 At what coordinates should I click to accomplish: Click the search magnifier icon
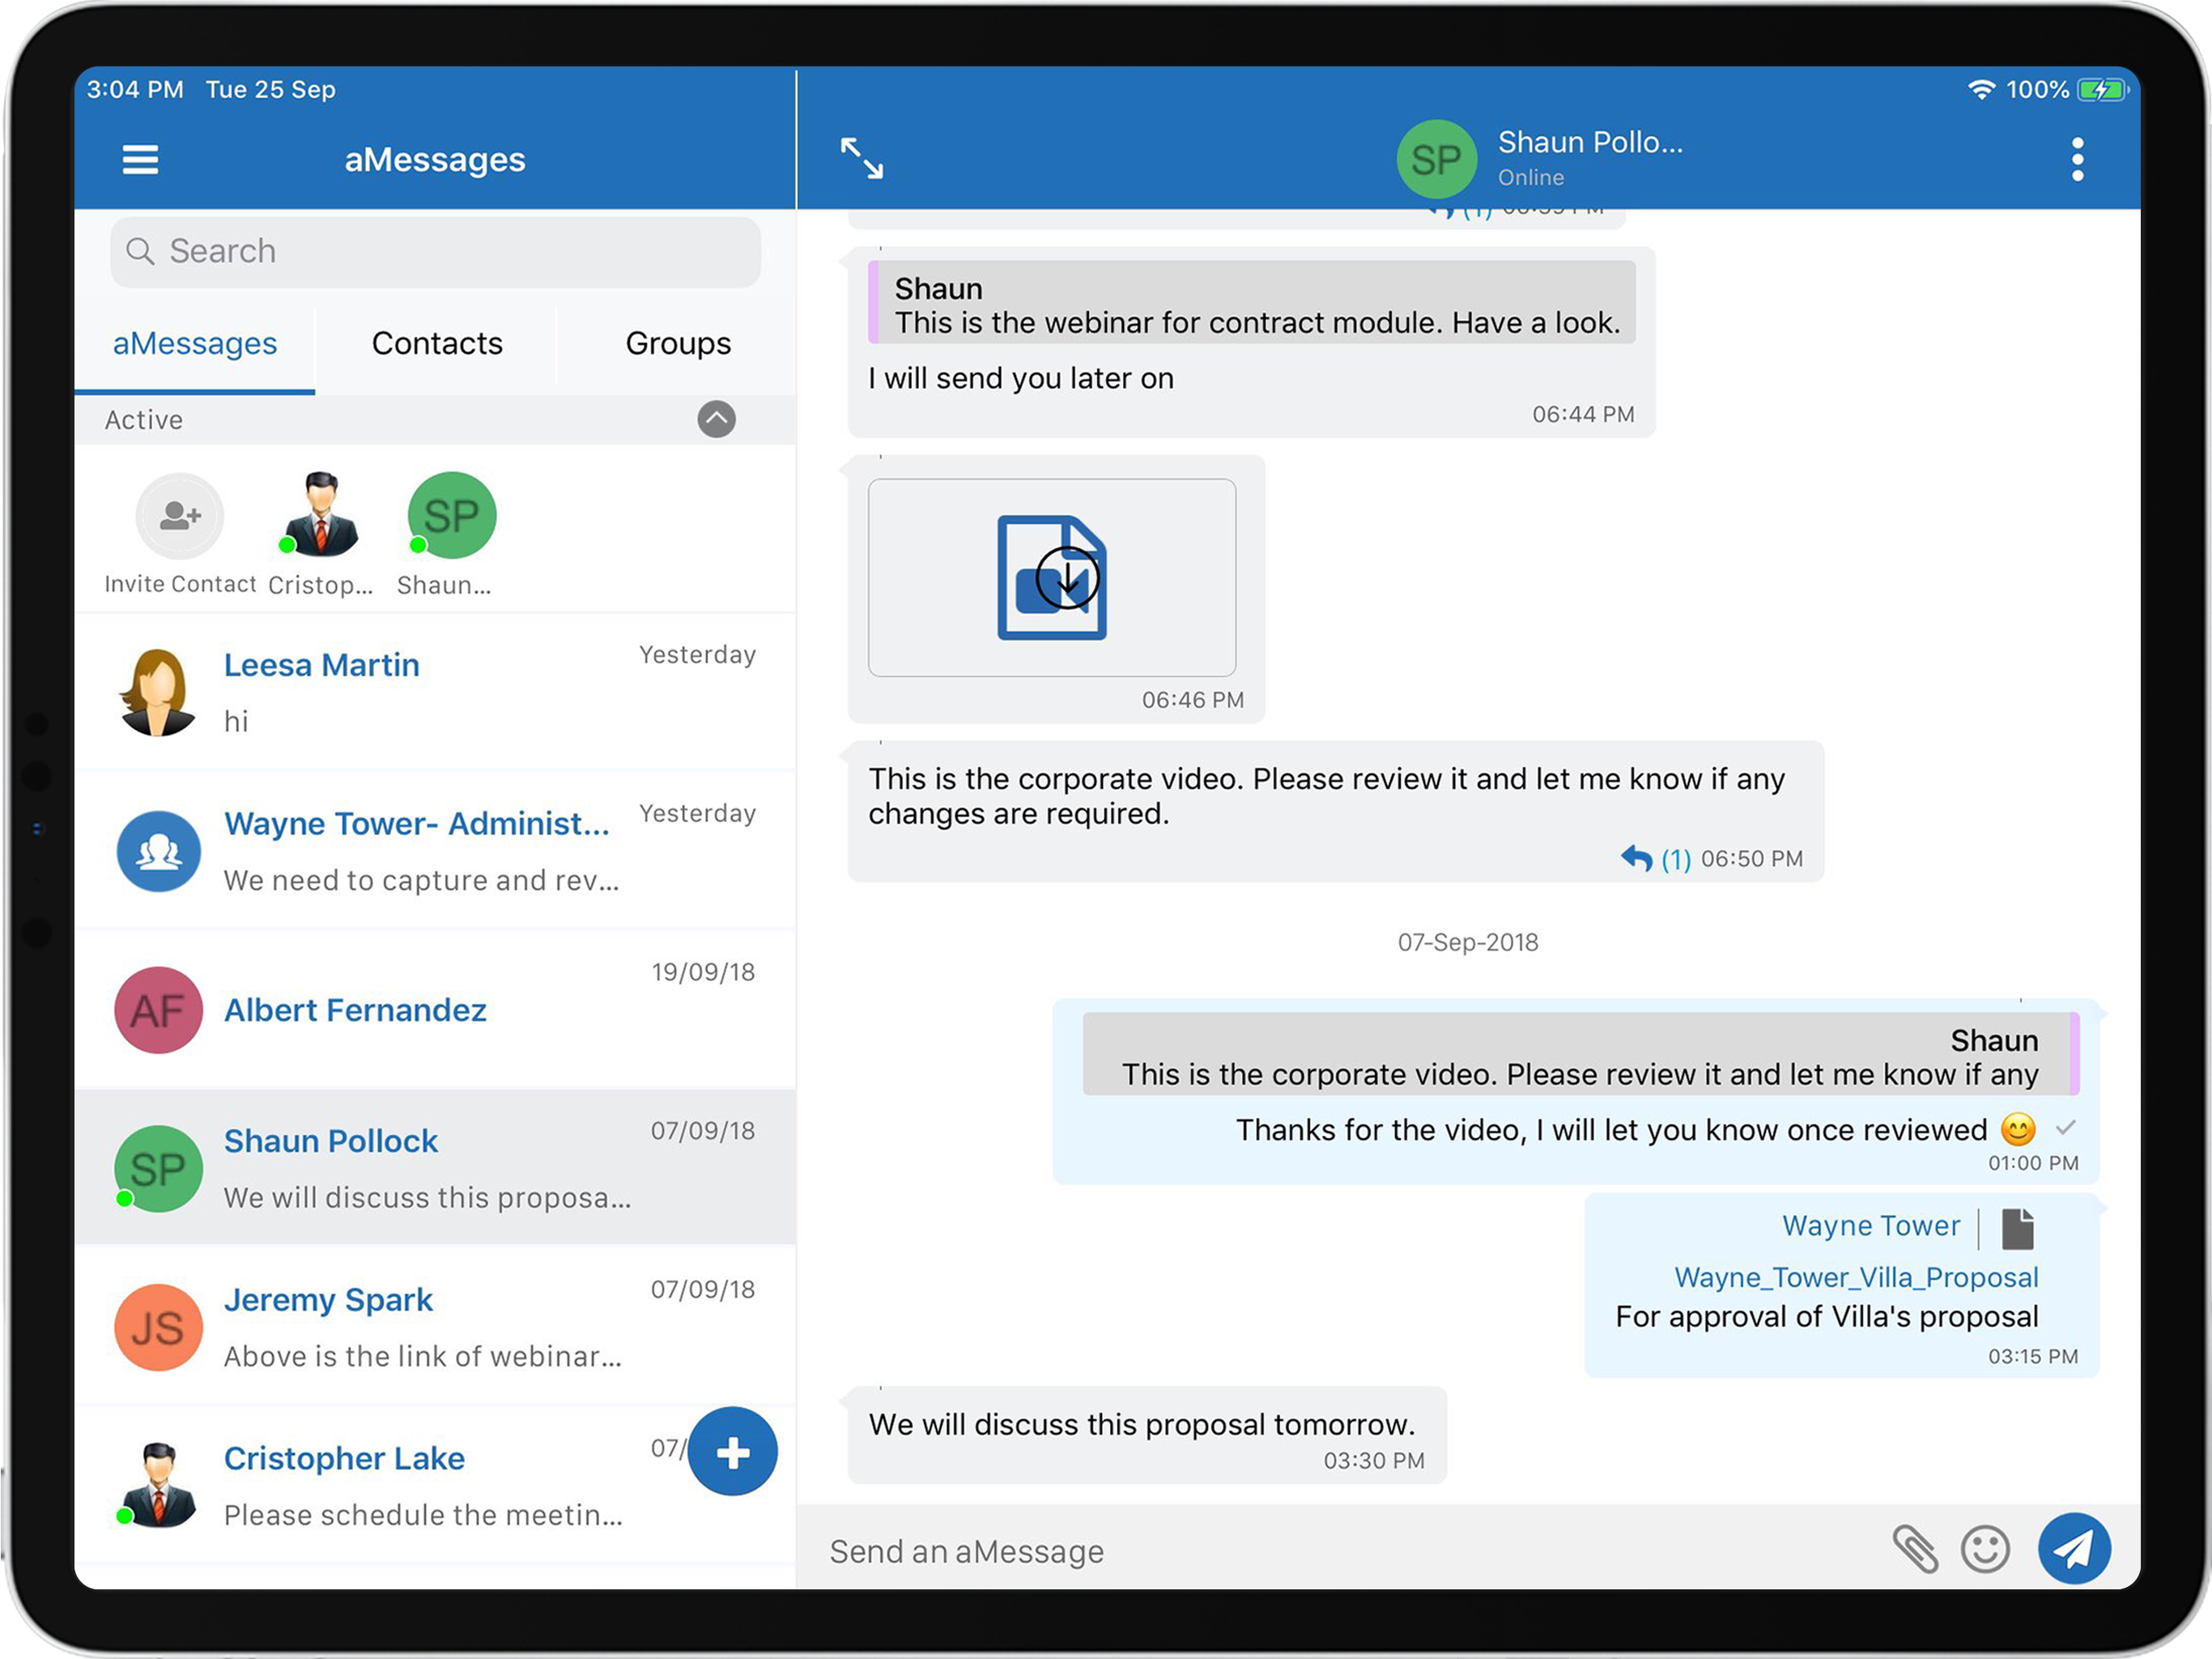click(140, 251)
